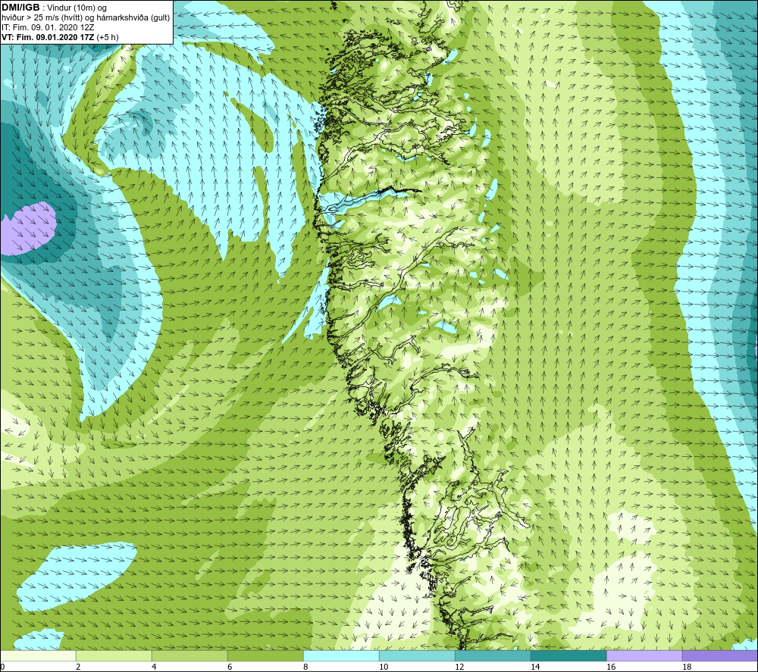Click the legend scale number '10'
This screenshot has height=672, width=758.
384,667
